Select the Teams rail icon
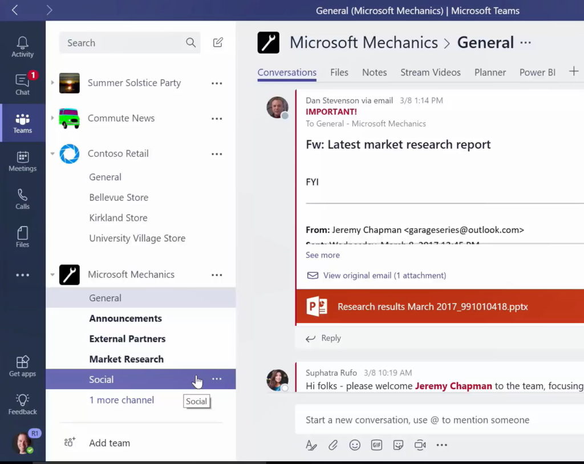The height and width of the screenshot is (464, 584). coord(22,123)
